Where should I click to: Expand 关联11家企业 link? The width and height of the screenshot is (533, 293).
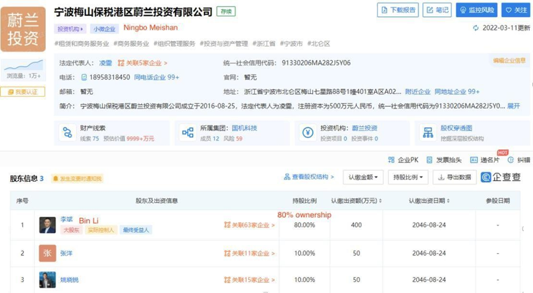pos(249,253)
